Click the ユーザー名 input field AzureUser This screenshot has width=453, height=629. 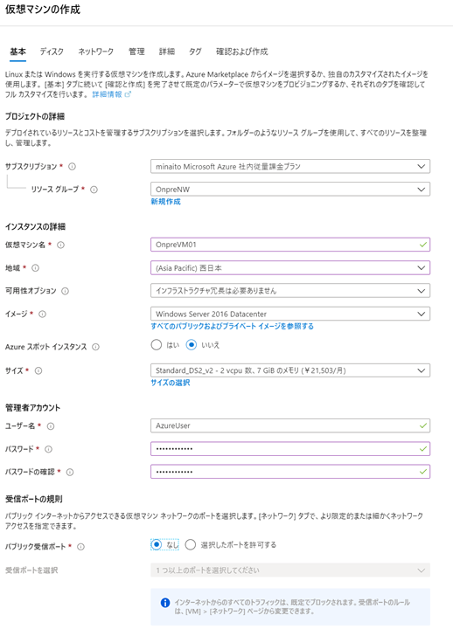click(x=290, y=425)
